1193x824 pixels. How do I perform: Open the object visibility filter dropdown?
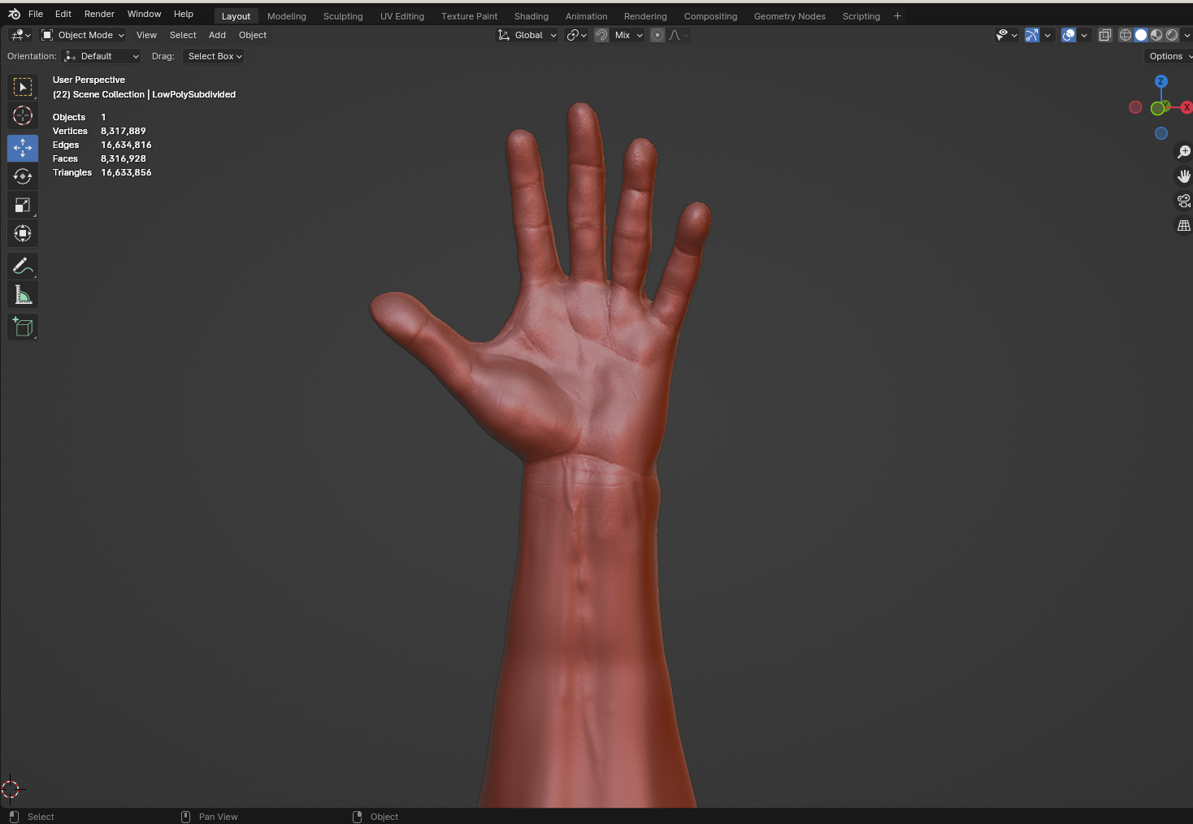click(1007, 35)
